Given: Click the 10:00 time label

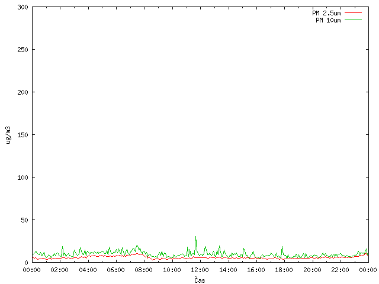Looking at the screenshot, I should point(172,270).
